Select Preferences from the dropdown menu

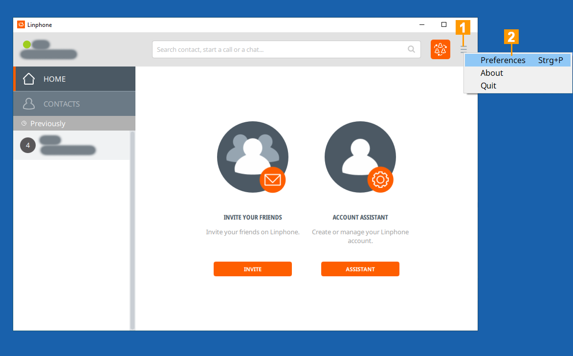click(503, 60)
